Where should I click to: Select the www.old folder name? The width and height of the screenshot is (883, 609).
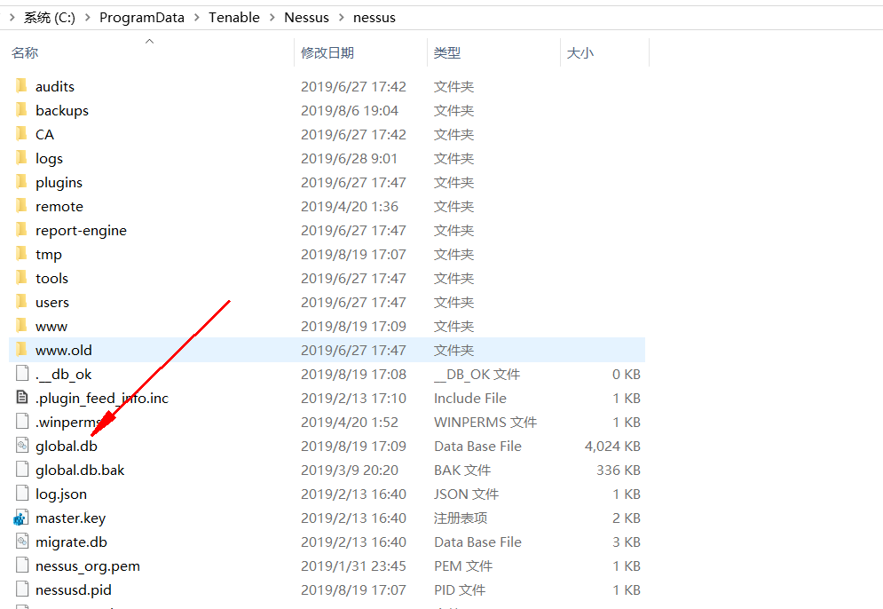[x=64, y=350]
